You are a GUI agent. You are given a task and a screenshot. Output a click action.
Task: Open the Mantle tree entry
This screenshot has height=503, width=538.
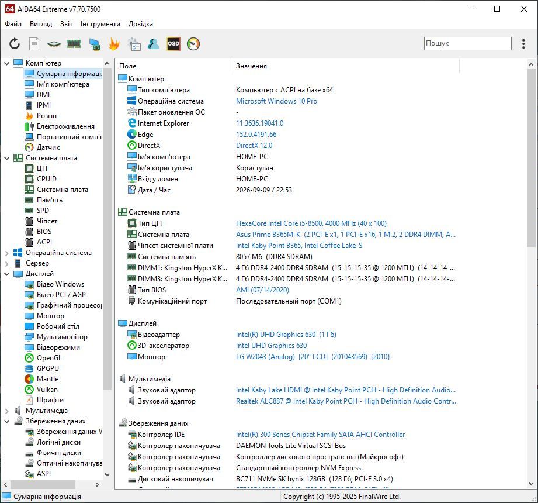coord(47,379)
